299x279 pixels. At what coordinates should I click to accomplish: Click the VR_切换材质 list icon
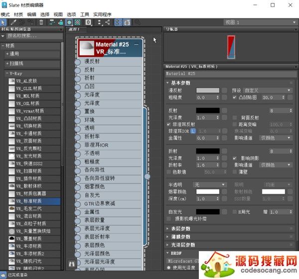point(12,126)
